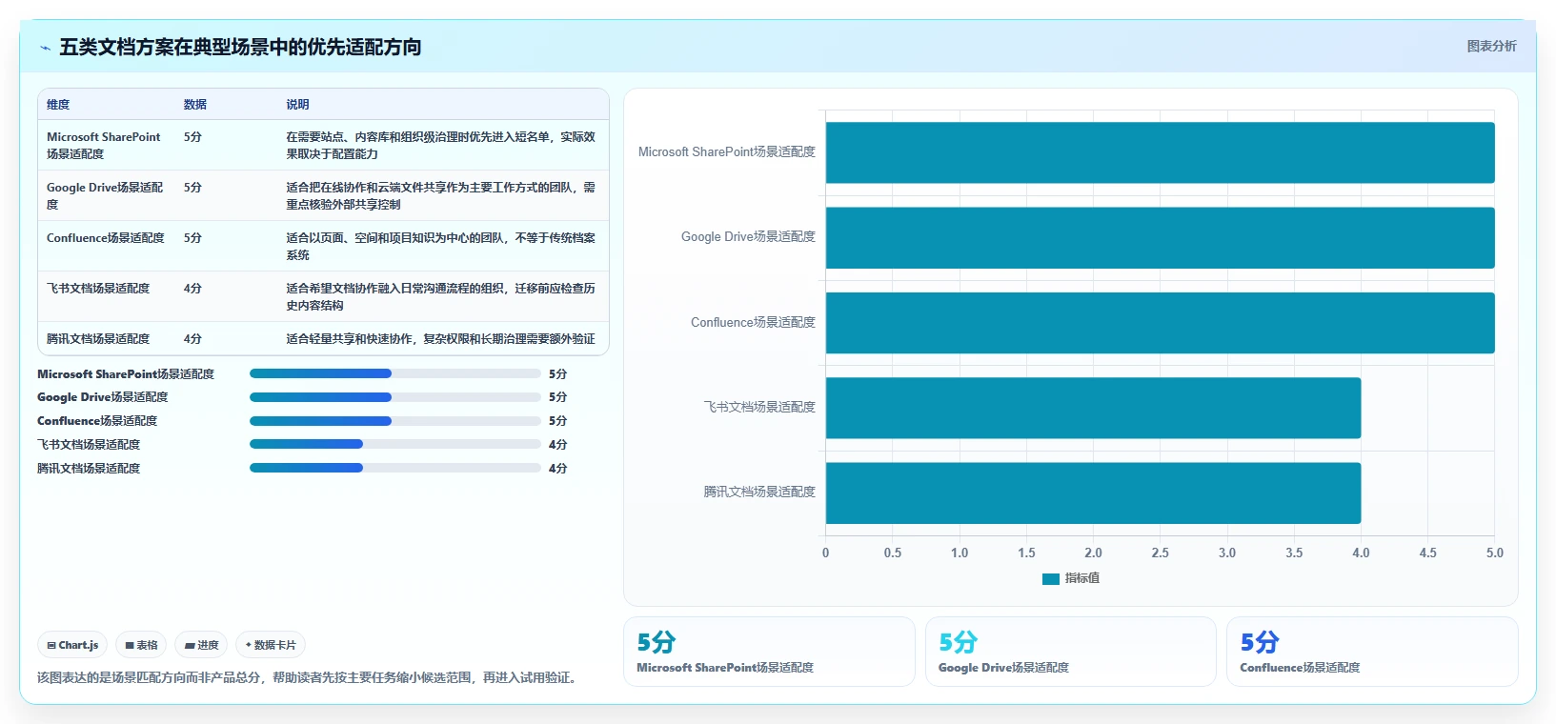Click the description starting 适合轻量共享
The width and height of the screenshot is (1556, 724).
pyautogui.click(x=440, y=339)
